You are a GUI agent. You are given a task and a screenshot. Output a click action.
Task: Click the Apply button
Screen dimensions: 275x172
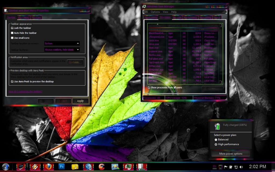pos(80,101)
